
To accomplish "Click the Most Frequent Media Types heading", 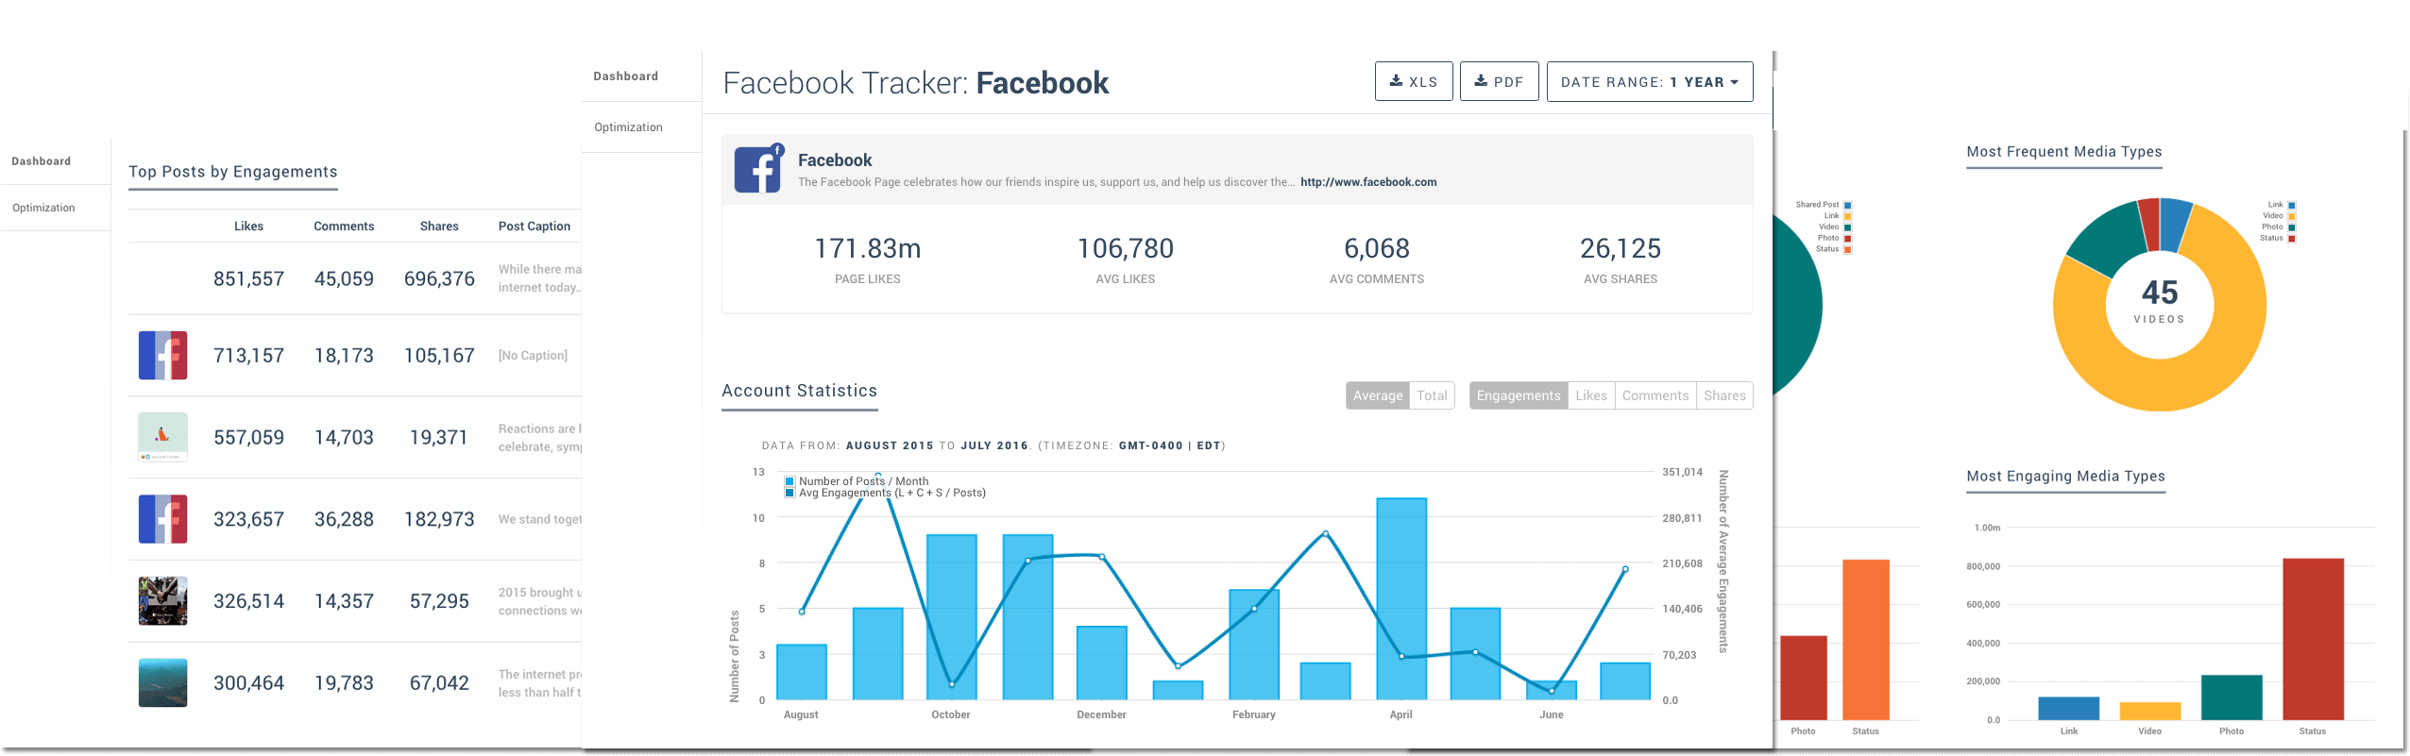I will 2063,152.
